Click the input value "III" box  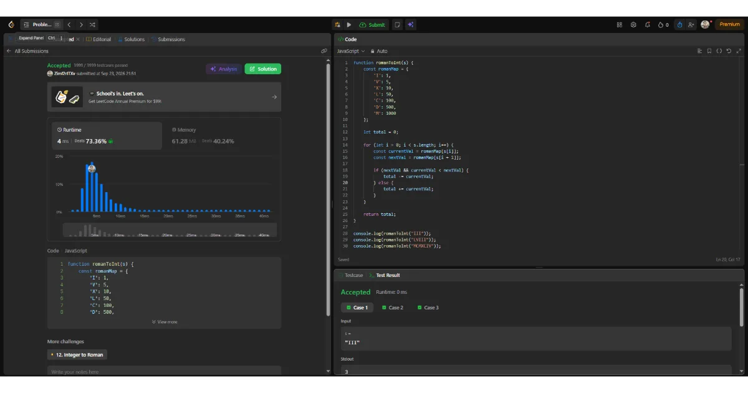click(536, 339)
